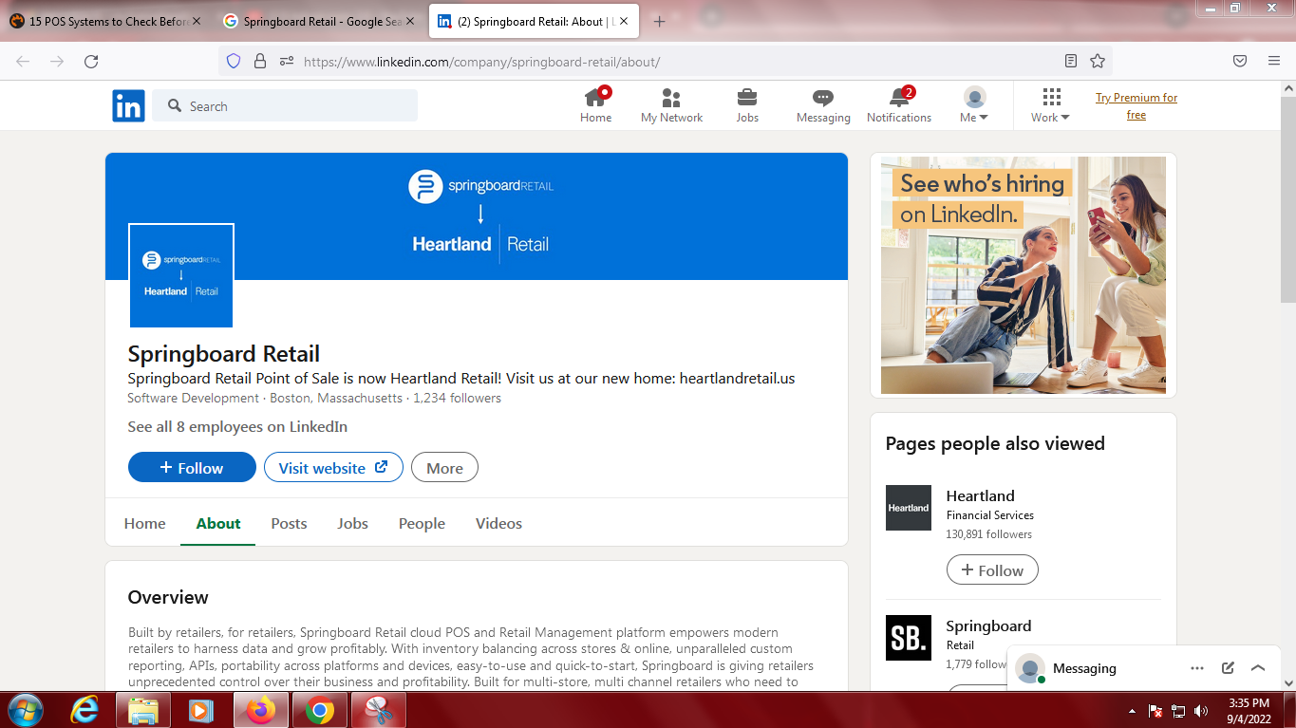Viewport: 1296px width, 728px height.
Task: Show hidden tray icons arrow
Action: (1132, 710)
